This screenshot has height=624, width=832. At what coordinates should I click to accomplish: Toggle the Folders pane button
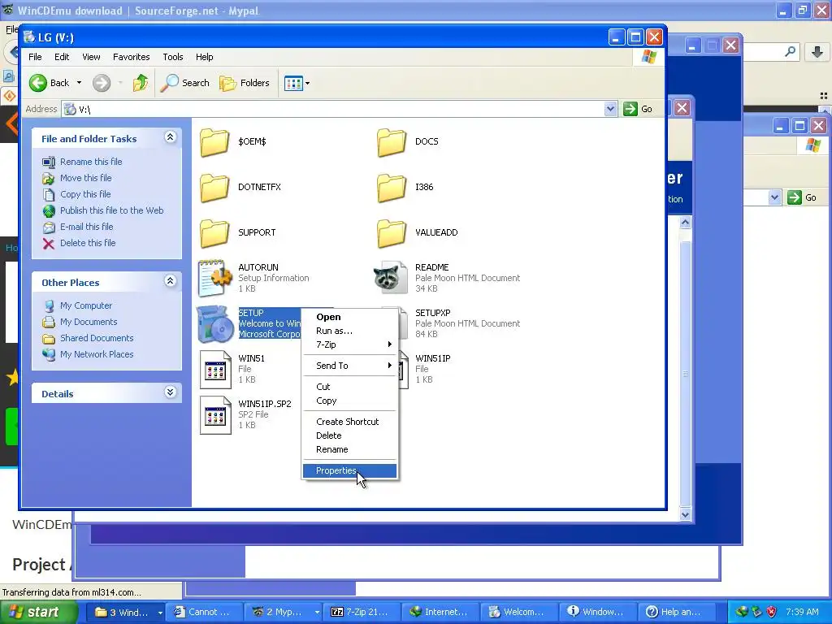coord(245,83)
